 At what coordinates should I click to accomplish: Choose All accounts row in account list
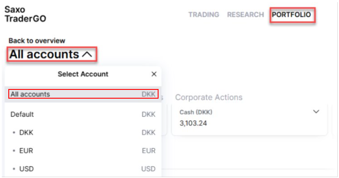[x=83, y=94]
